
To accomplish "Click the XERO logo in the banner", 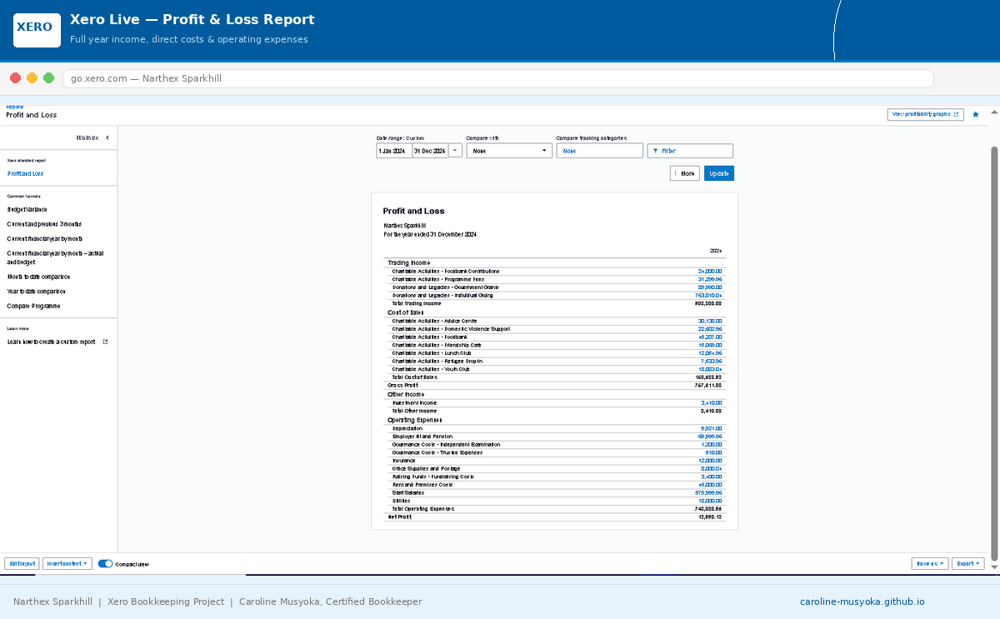I will 37,30.
